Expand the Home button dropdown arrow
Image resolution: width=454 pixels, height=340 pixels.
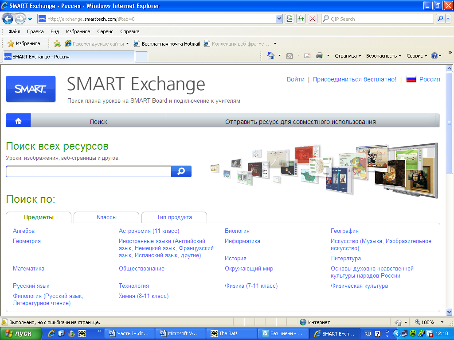(x=279, y=56)
